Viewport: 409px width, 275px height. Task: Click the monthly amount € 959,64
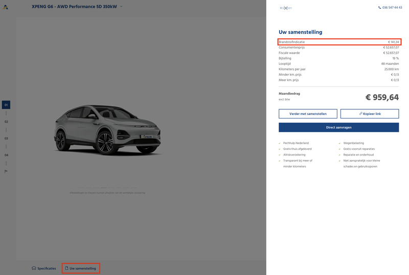tap(382, 97)
